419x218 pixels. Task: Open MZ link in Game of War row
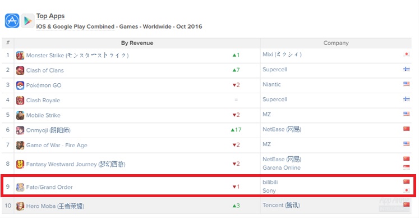[266, 144]
